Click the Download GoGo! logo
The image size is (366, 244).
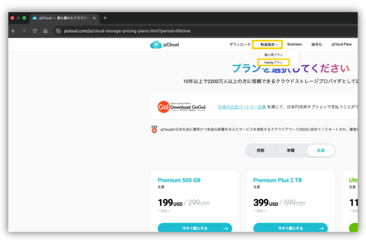coord(182,107)
